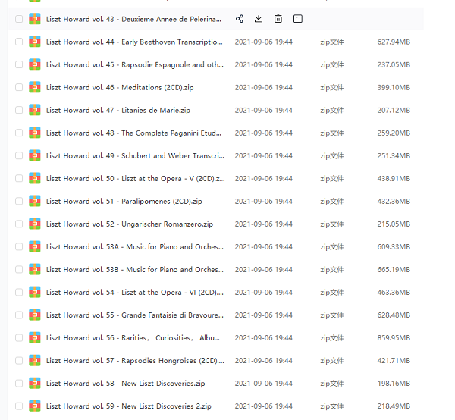Select vol. 44 Early Beethoven checkbox
The image size is (455, 420).
click(x=19, y=42)
